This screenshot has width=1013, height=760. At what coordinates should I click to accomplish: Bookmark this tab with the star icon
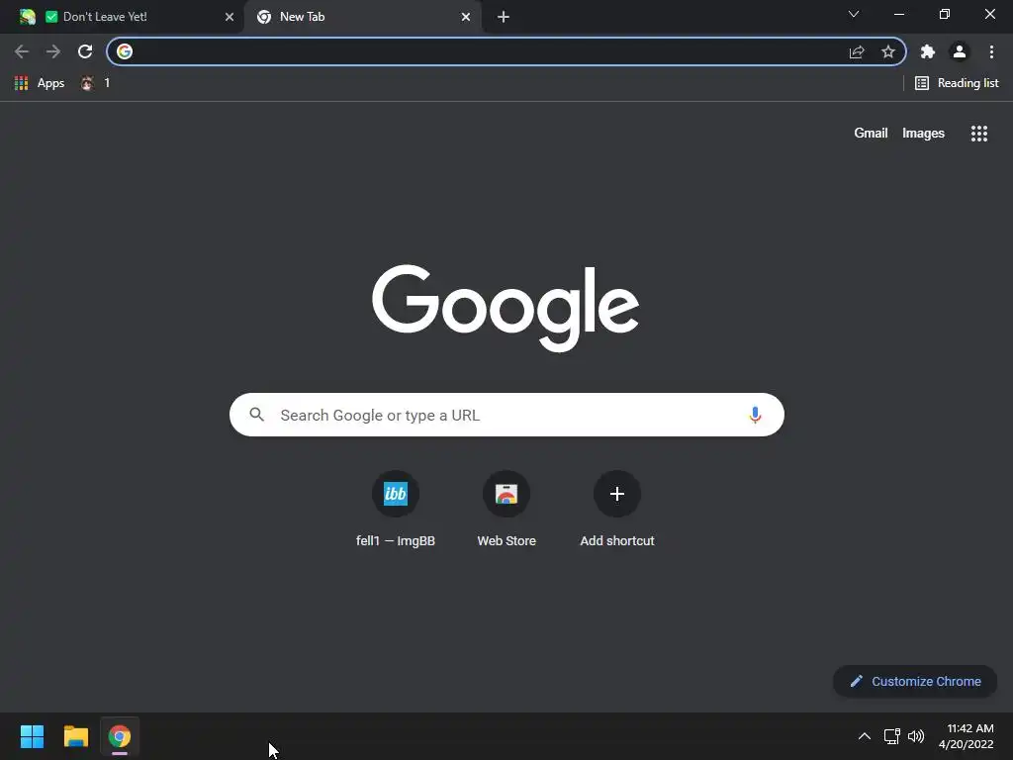[888, 51]
